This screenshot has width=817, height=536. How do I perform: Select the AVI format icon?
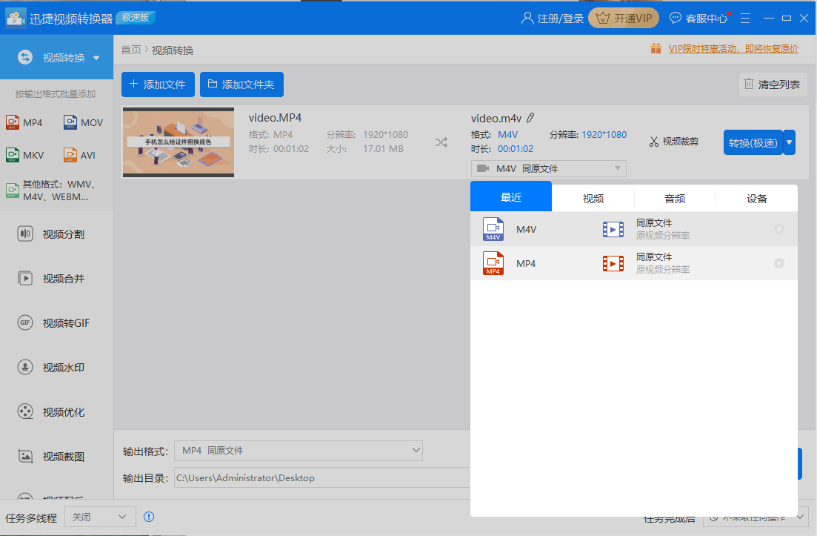pyautogui.click(x=83, y=155)
